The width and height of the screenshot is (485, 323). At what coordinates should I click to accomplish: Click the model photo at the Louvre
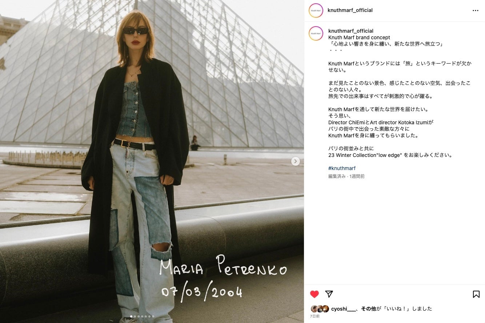(152, 161)
